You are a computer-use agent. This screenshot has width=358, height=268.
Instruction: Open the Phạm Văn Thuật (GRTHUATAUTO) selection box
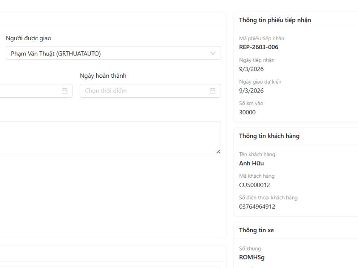(107, 53)
